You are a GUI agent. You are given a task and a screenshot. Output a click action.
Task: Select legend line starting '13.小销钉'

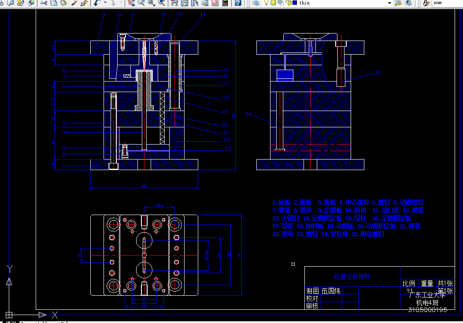342,218
